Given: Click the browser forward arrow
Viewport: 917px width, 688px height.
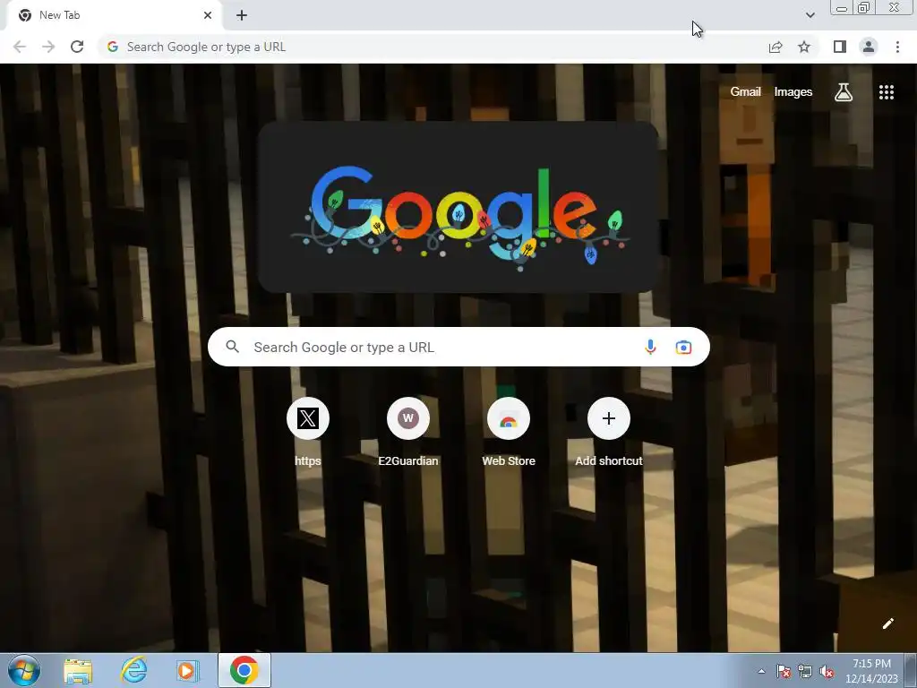Looking at the screenshot, I should pos(48,47).
